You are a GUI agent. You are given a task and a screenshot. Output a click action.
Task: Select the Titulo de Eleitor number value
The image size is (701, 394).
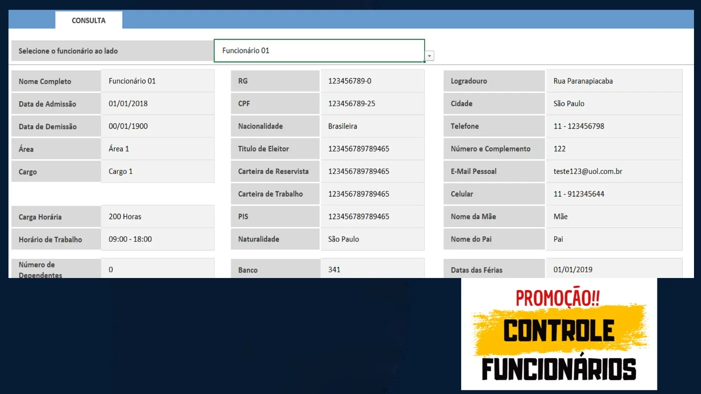[x=373, y=148]
